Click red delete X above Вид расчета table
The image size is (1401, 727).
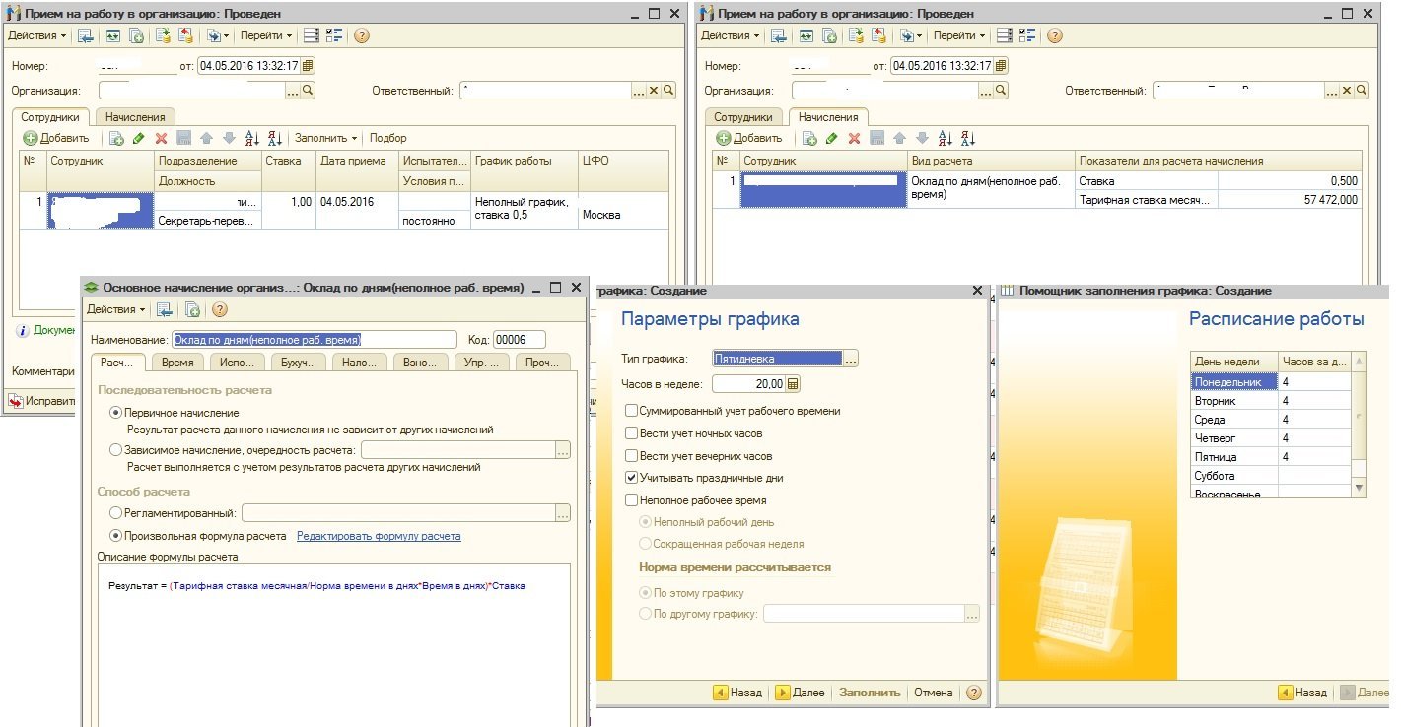(854, 138)
